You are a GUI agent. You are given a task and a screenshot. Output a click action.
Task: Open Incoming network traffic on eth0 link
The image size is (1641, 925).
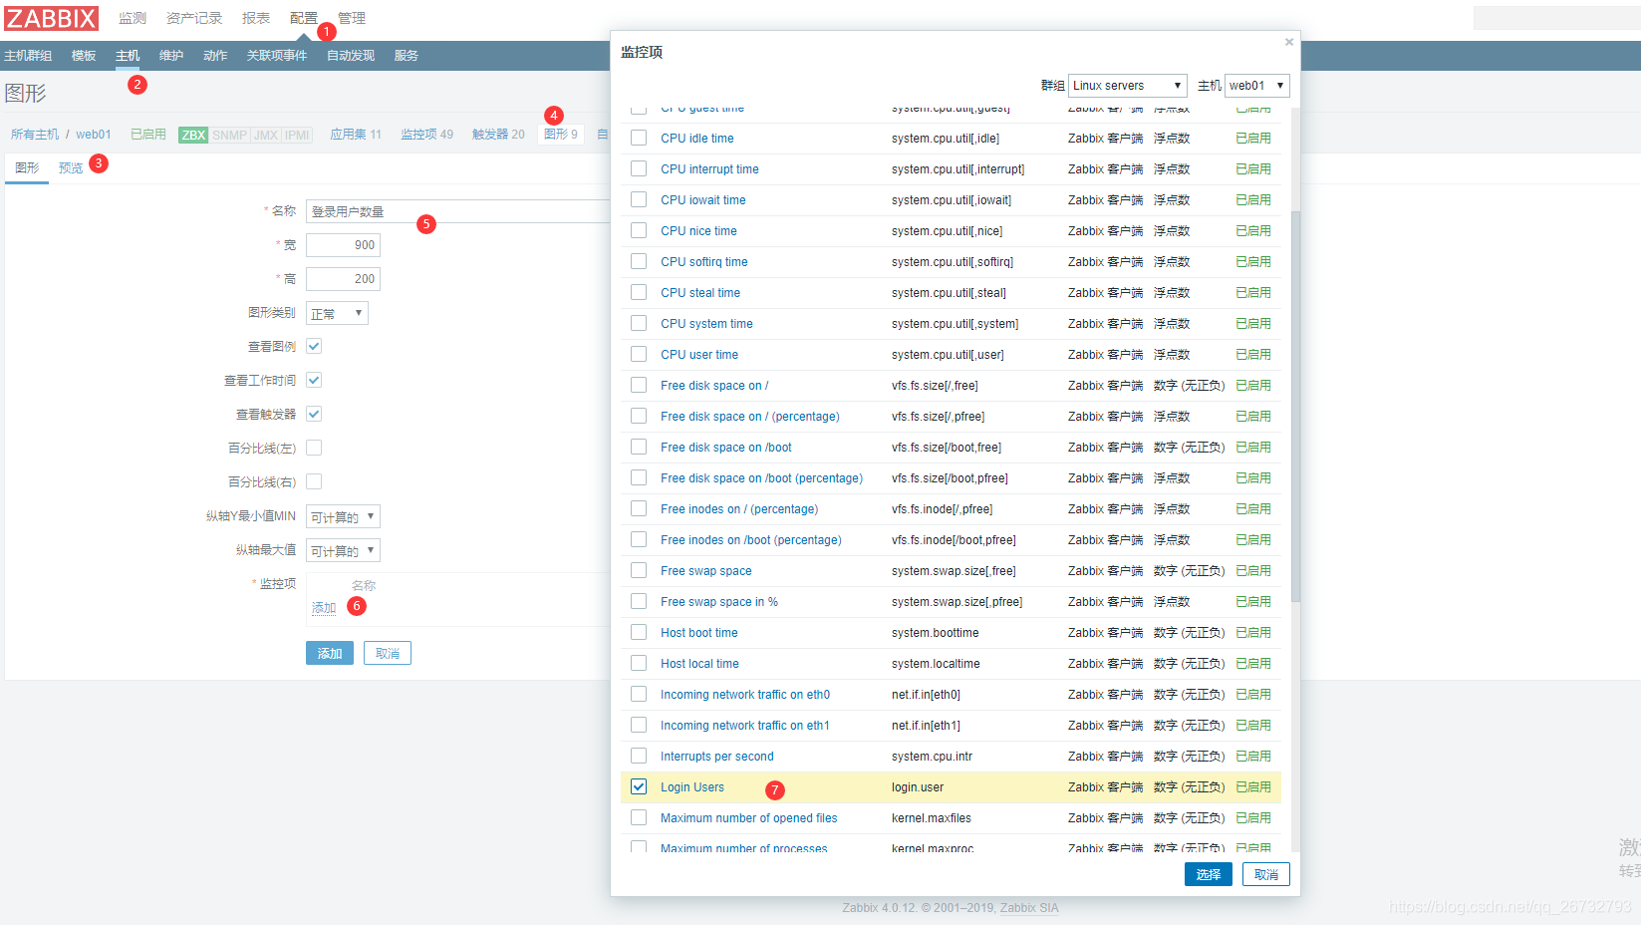click(745, 695)
